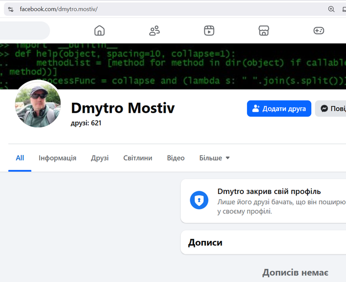Open the Reels video icon
The image size is (346, 282).
pyautogui.click(x=209, y=30)
